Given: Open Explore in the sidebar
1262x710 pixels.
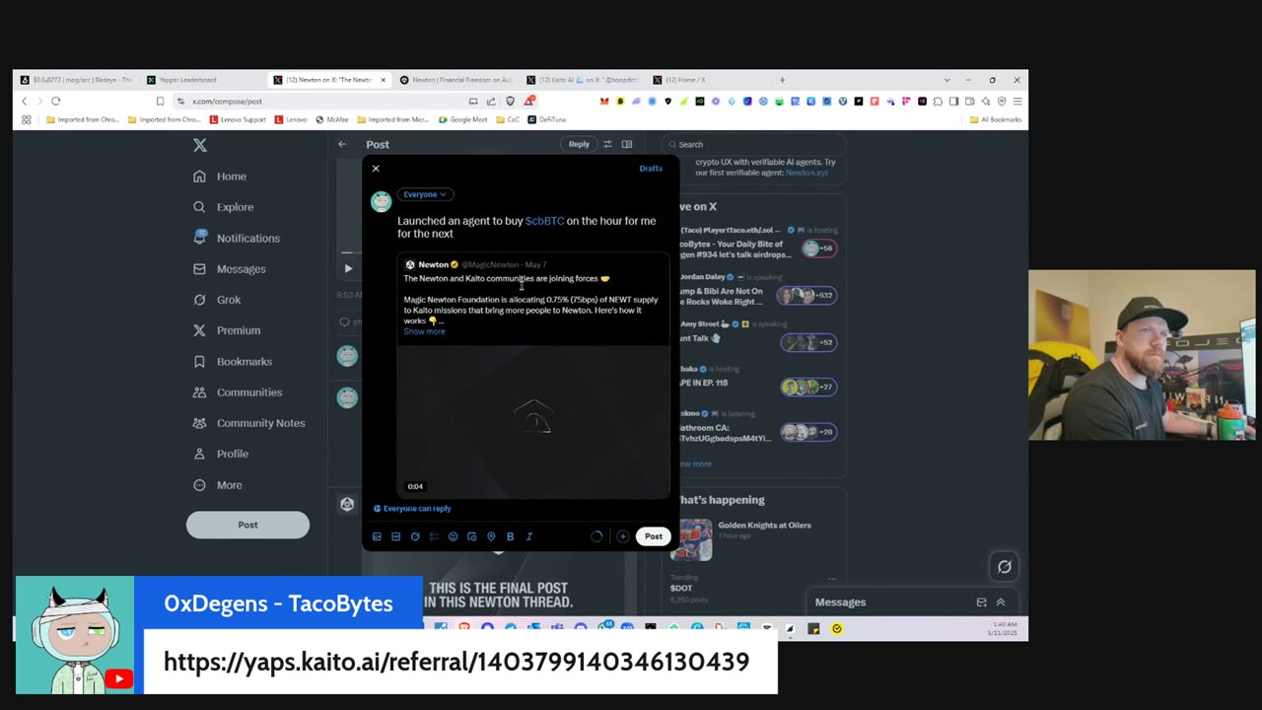Looking at the screenshot, I should (x=223, y=207).
